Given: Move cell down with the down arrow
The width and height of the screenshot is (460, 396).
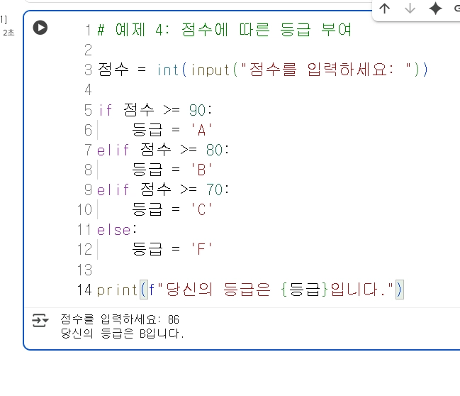Looking at the screenshot, I should 410,9.
